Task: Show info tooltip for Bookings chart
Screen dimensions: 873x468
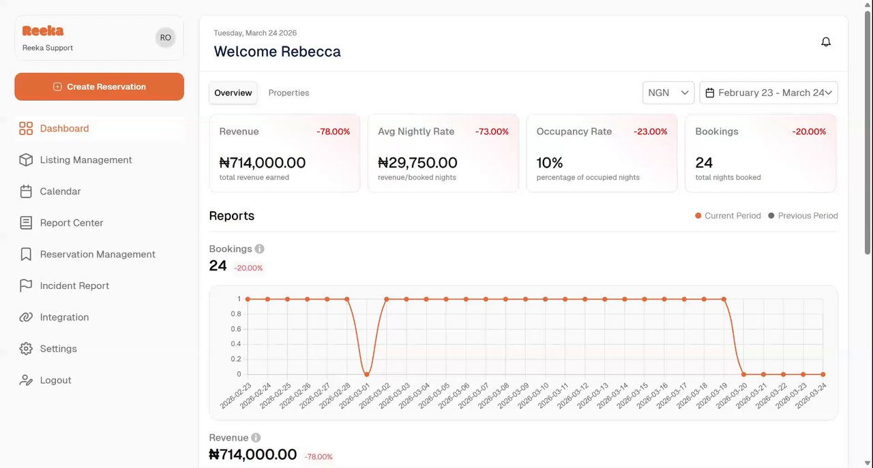Action: click(x=260, y=249)
